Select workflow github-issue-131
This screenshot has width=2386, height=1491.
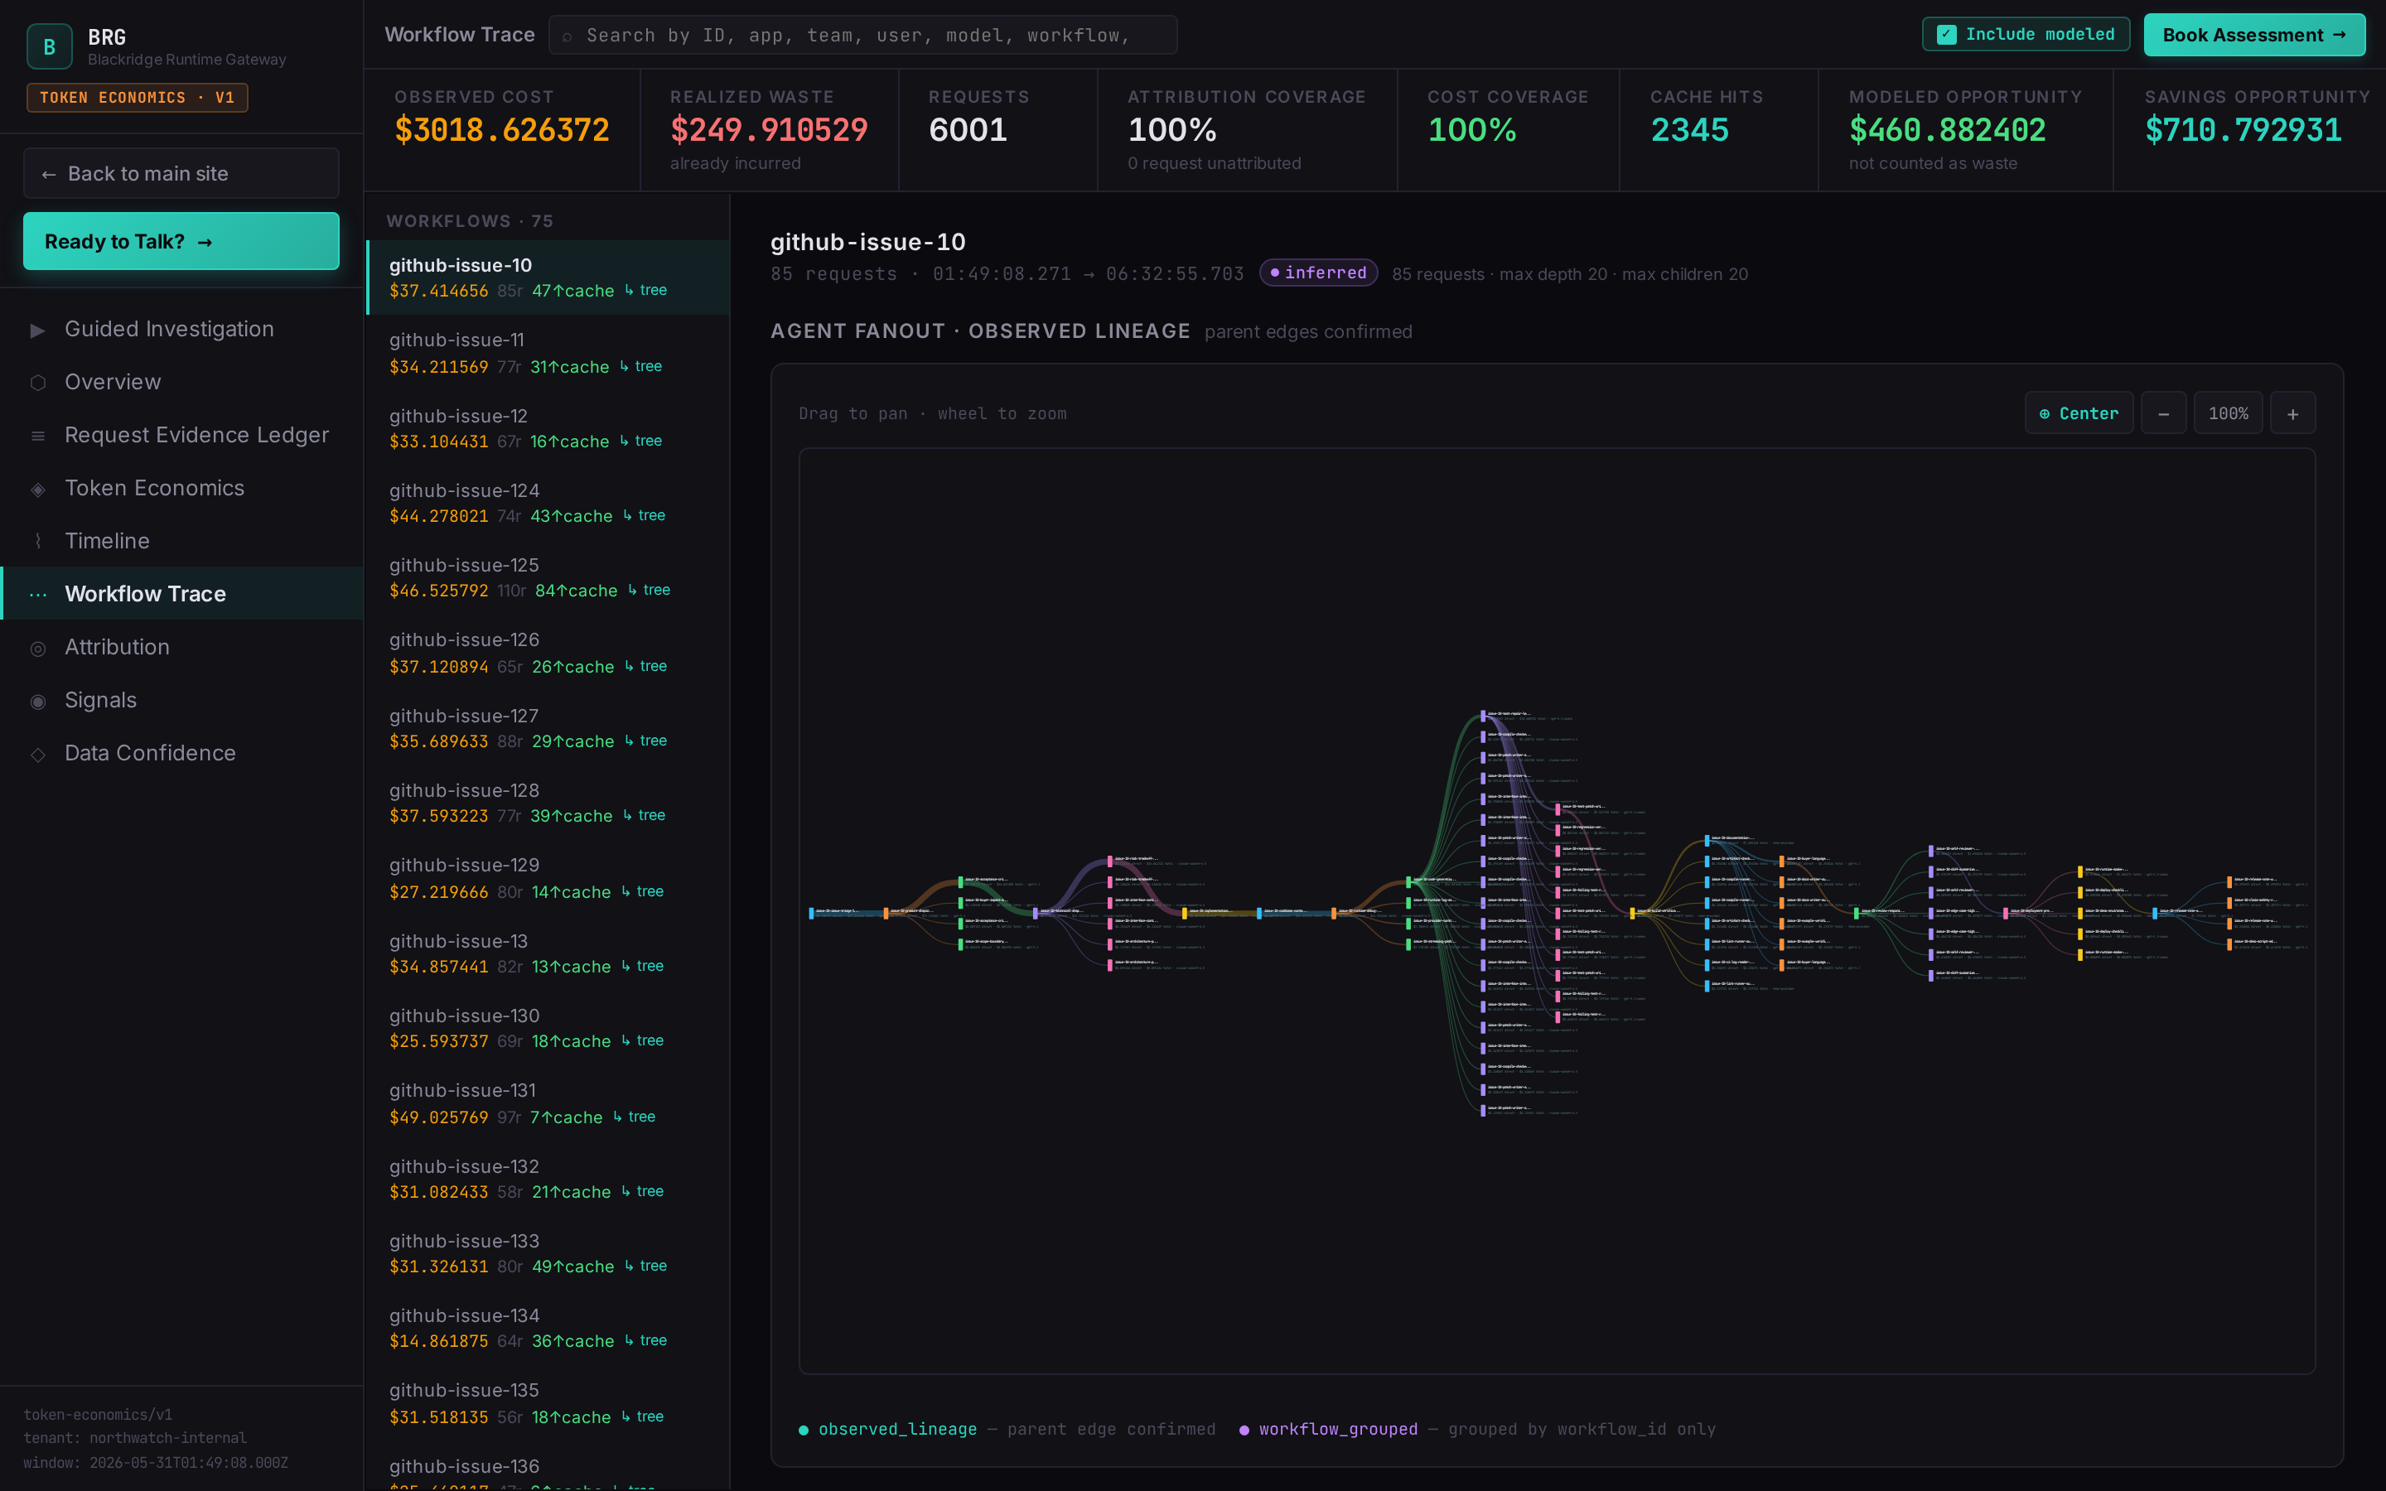click(x=548, y=1103)
